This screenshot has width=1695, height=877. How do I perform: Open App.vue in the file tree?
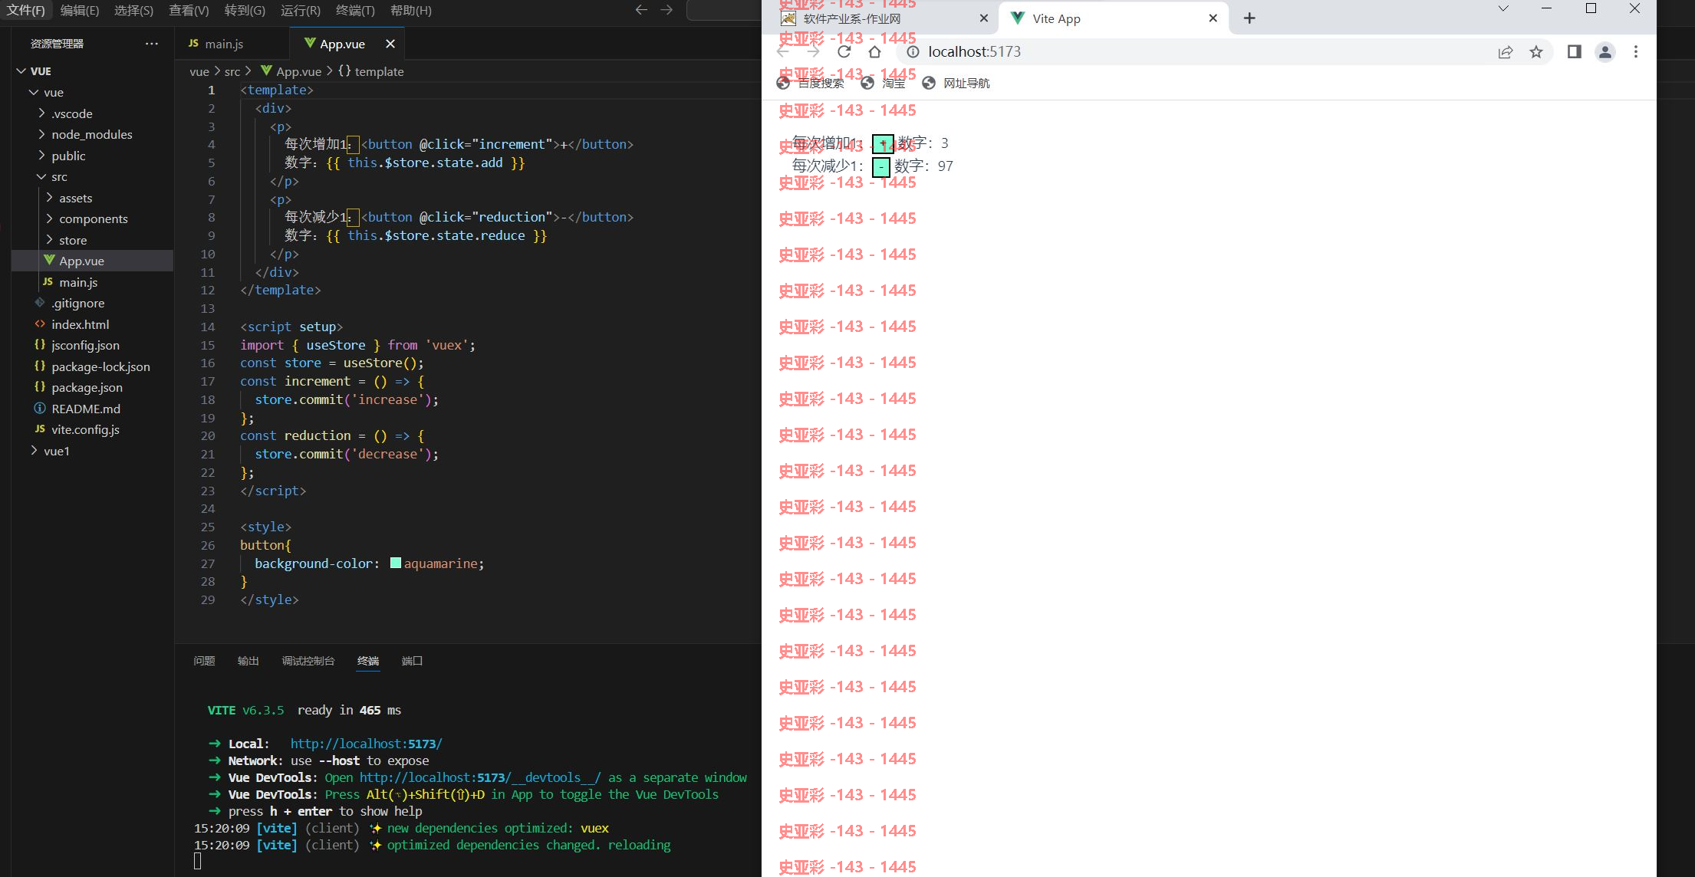pyautogui.click(x=92, y=261)
